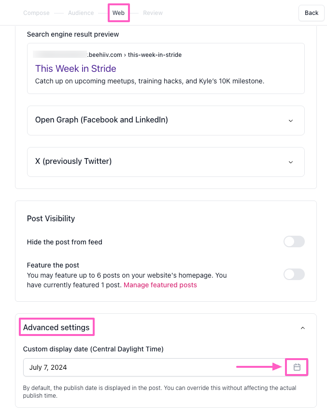This screenshot has height=416, width=327.
Task: Focus the Custom display date field
Action: click(145, 367)
